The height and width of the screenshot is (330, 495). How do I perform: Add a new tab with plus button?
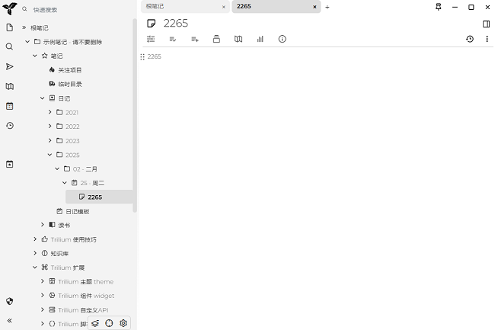327,7
